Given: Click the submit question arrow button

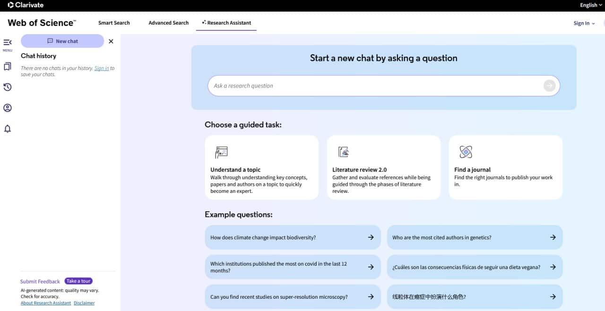Looking at the screenshot, I should point(549,86).
